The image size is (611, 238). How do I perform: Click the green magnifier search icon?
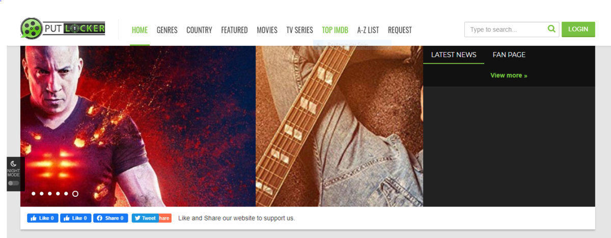point(551,29)
